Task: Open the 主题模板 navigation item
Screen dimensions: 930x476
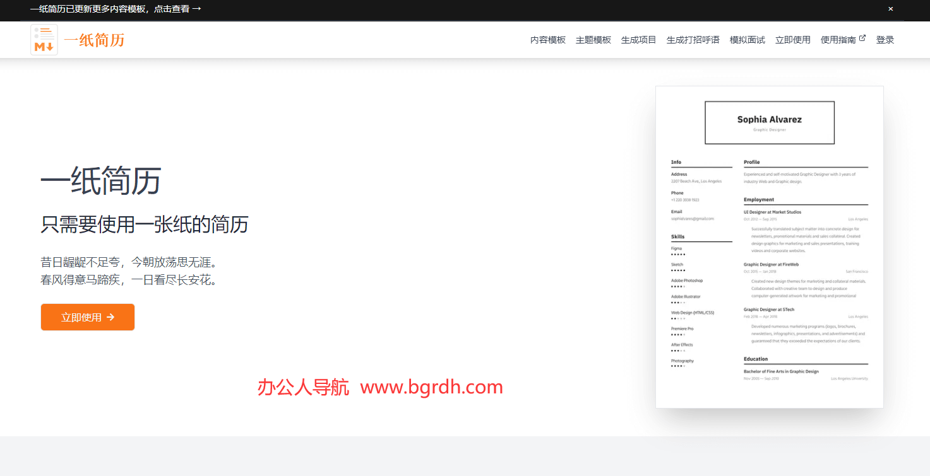Action: (593, 40)
